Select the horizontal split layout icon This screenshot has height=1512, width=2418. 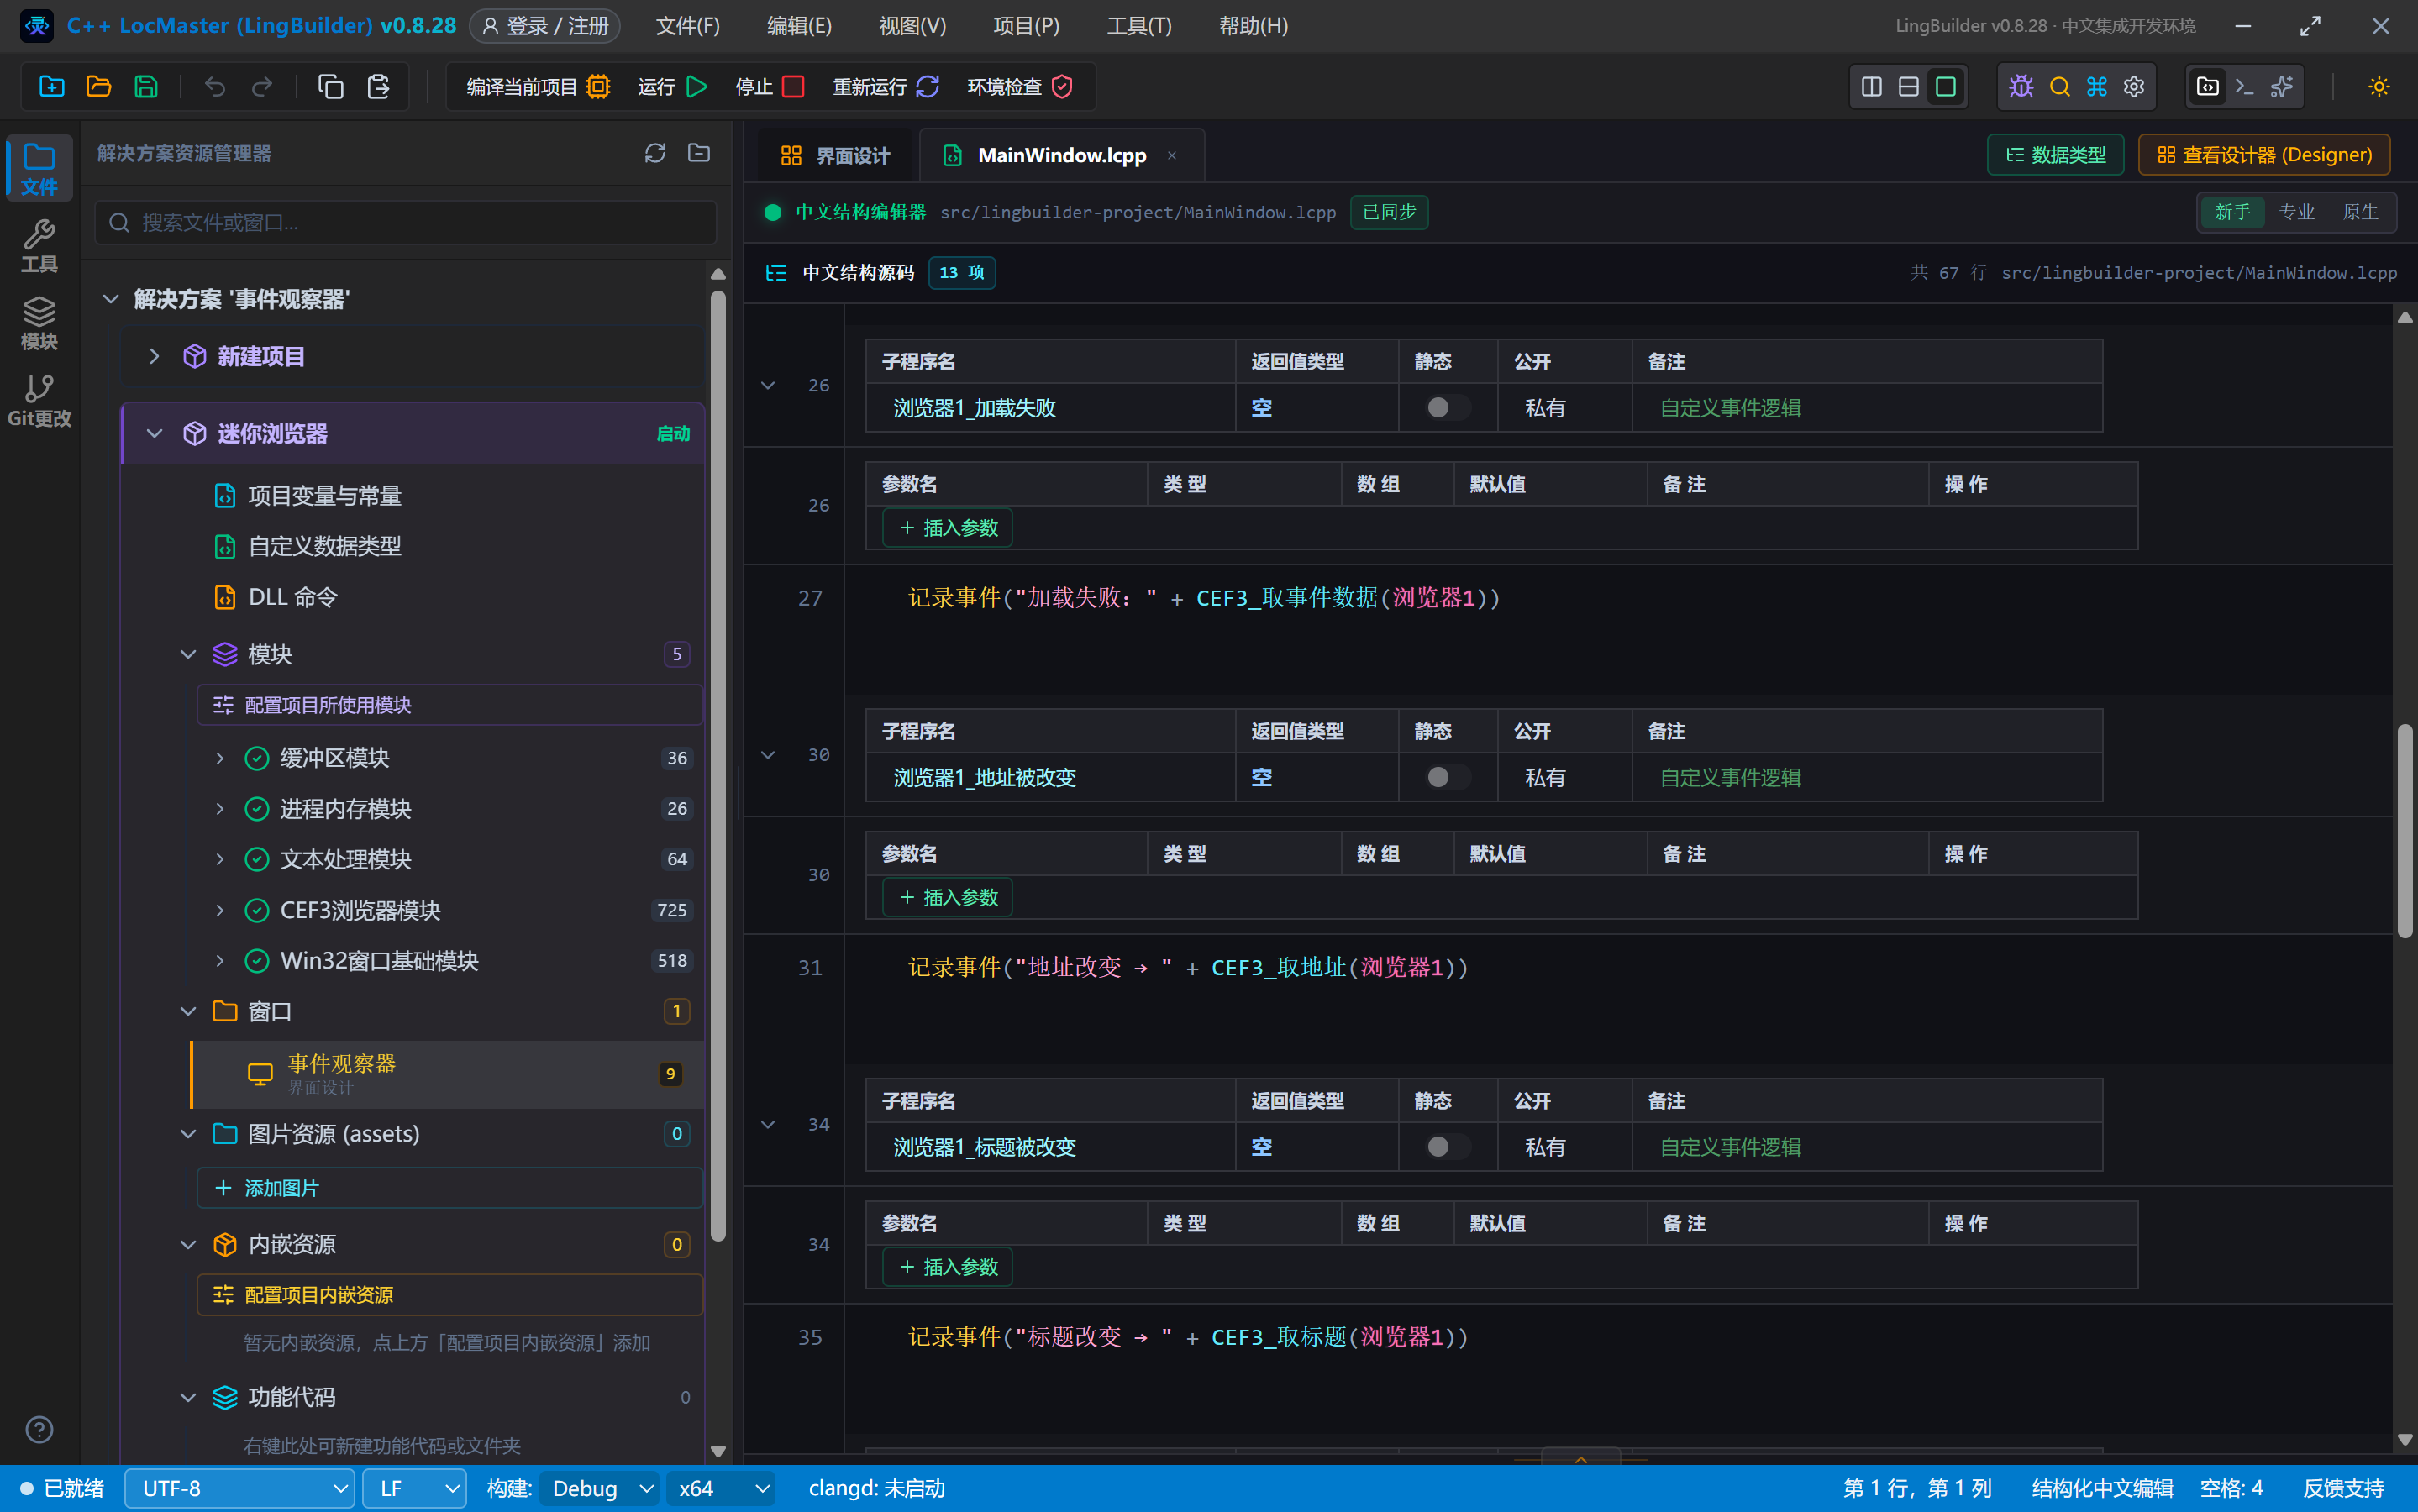[x=1909, y=87]
